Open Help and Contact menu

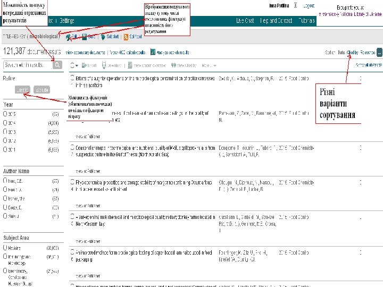pos(276,21)
